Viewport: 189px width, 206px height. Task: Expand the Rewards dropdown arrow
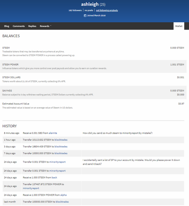[51, 26]
